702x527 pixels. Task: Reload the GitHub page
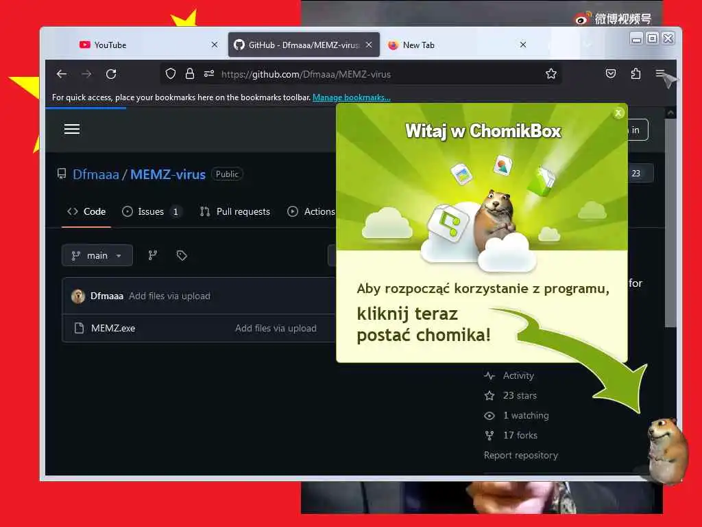111,74
